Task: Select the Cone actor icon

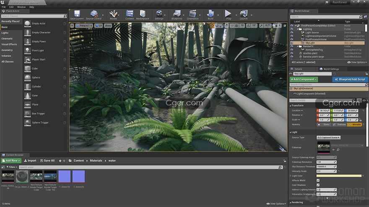Action: 28,95
